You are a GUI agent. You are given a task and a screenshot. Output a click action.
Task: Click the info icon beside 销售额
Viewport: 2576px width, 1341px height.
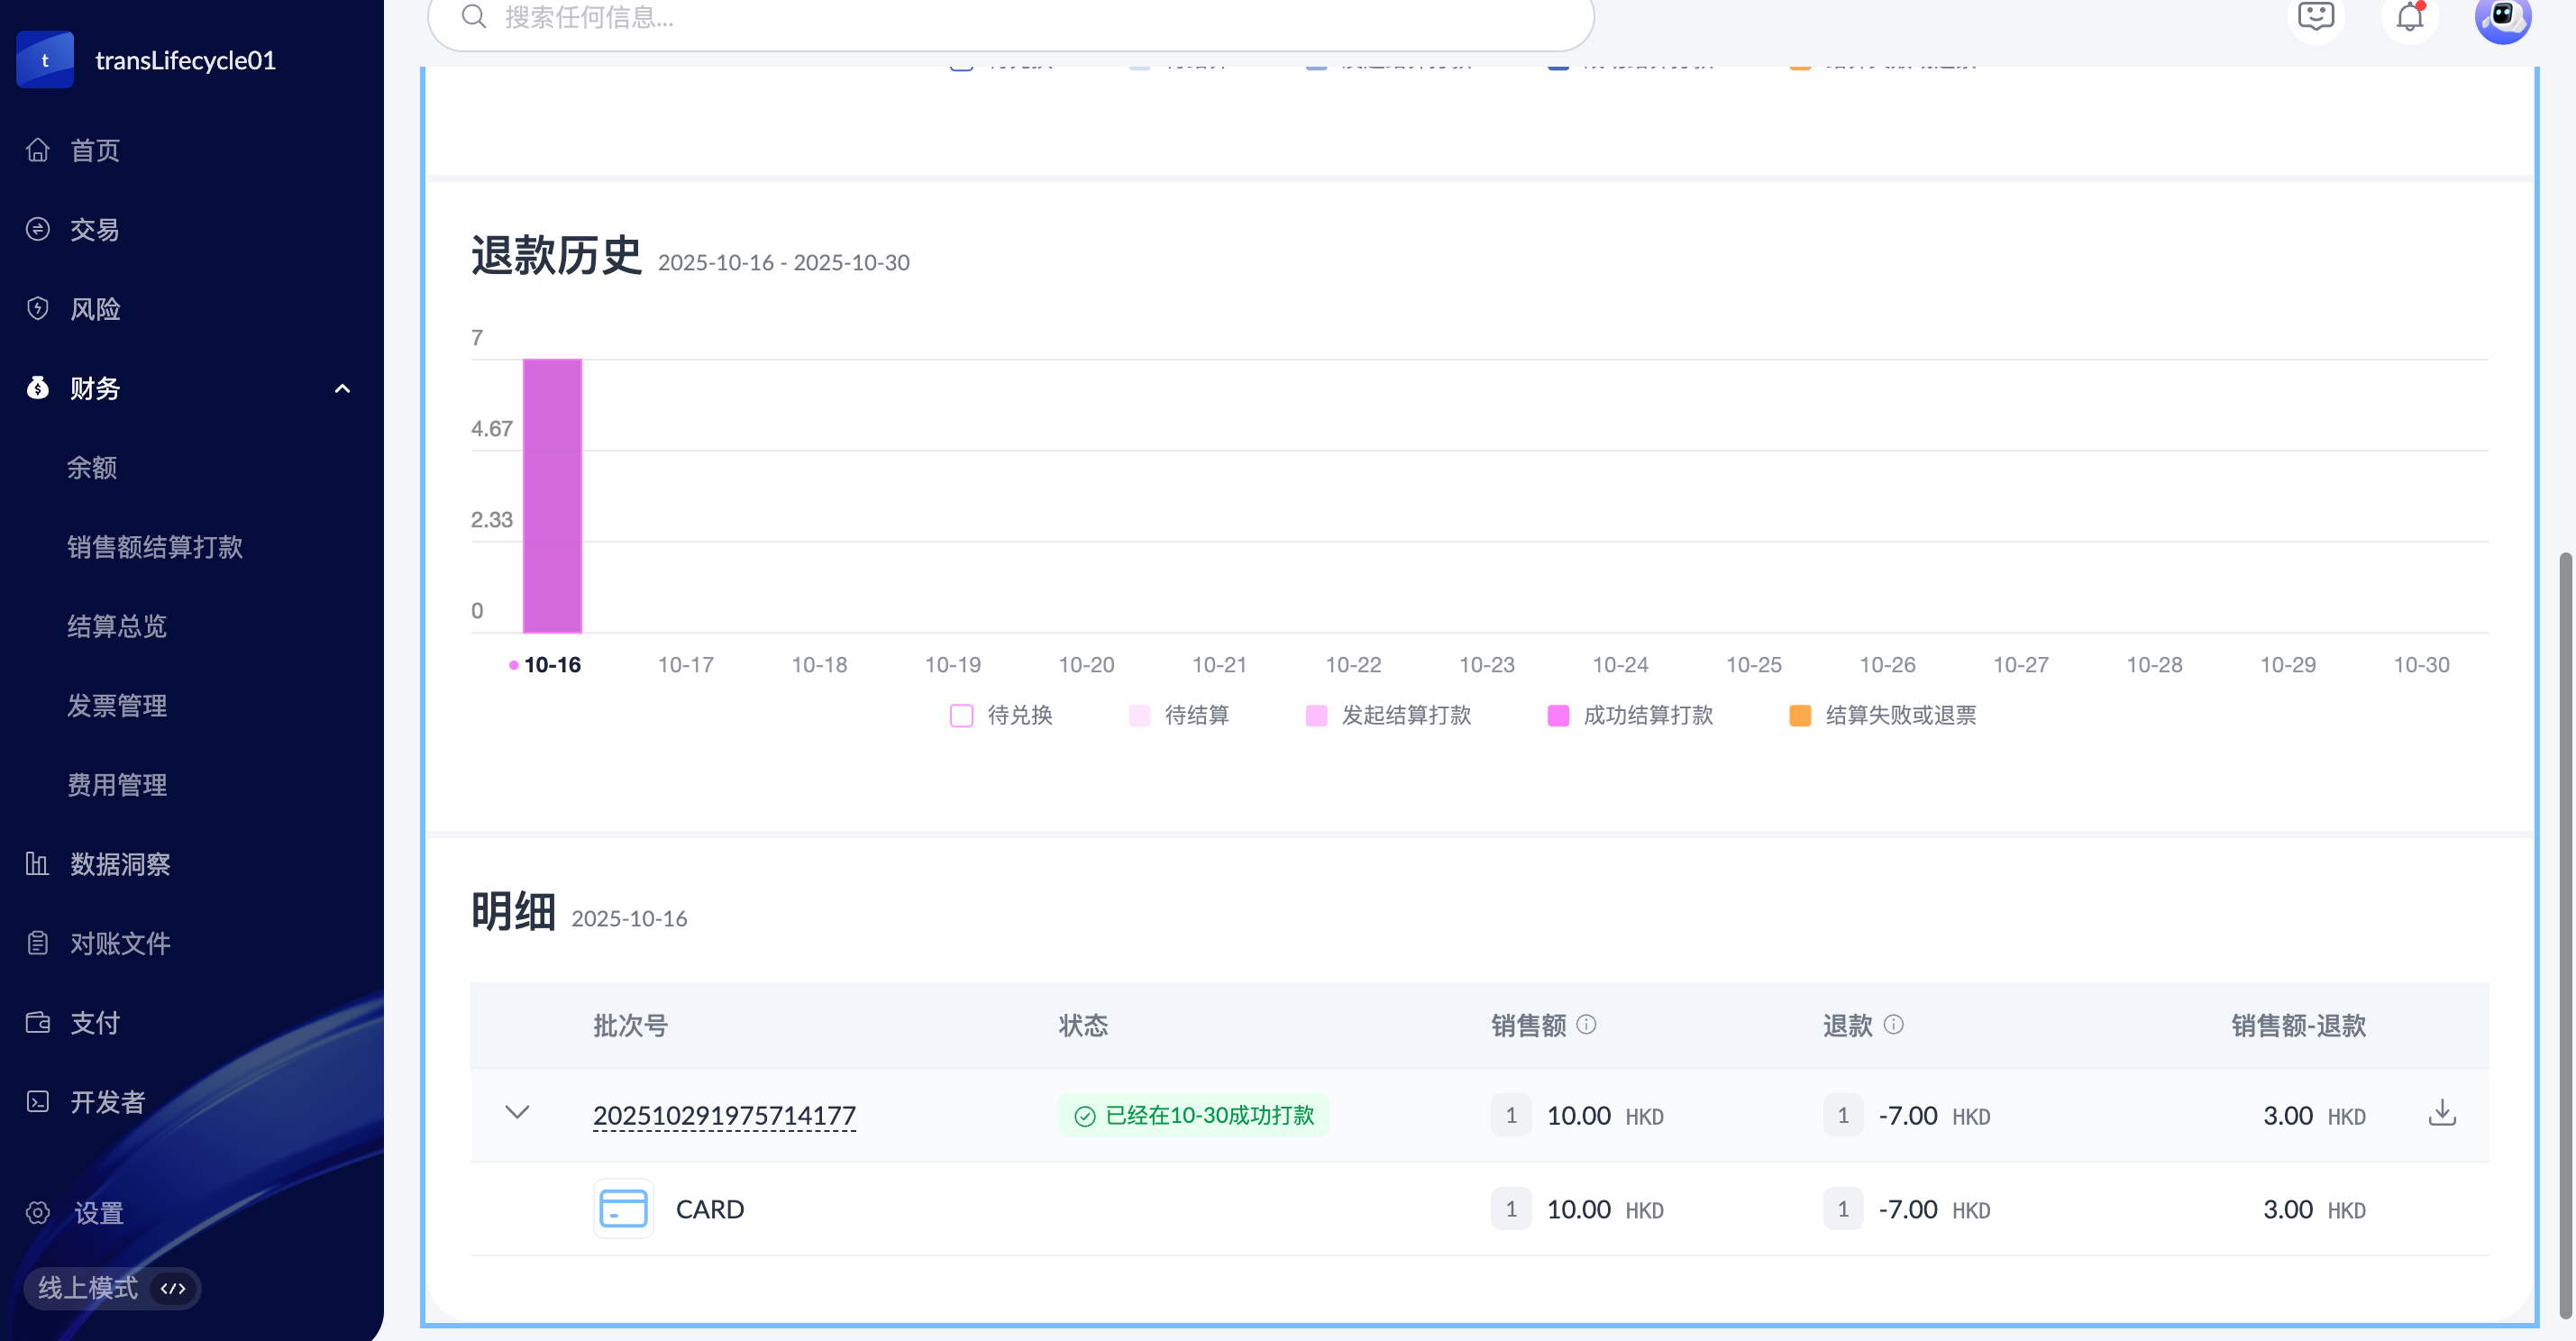click(x=1587, y=1024)
